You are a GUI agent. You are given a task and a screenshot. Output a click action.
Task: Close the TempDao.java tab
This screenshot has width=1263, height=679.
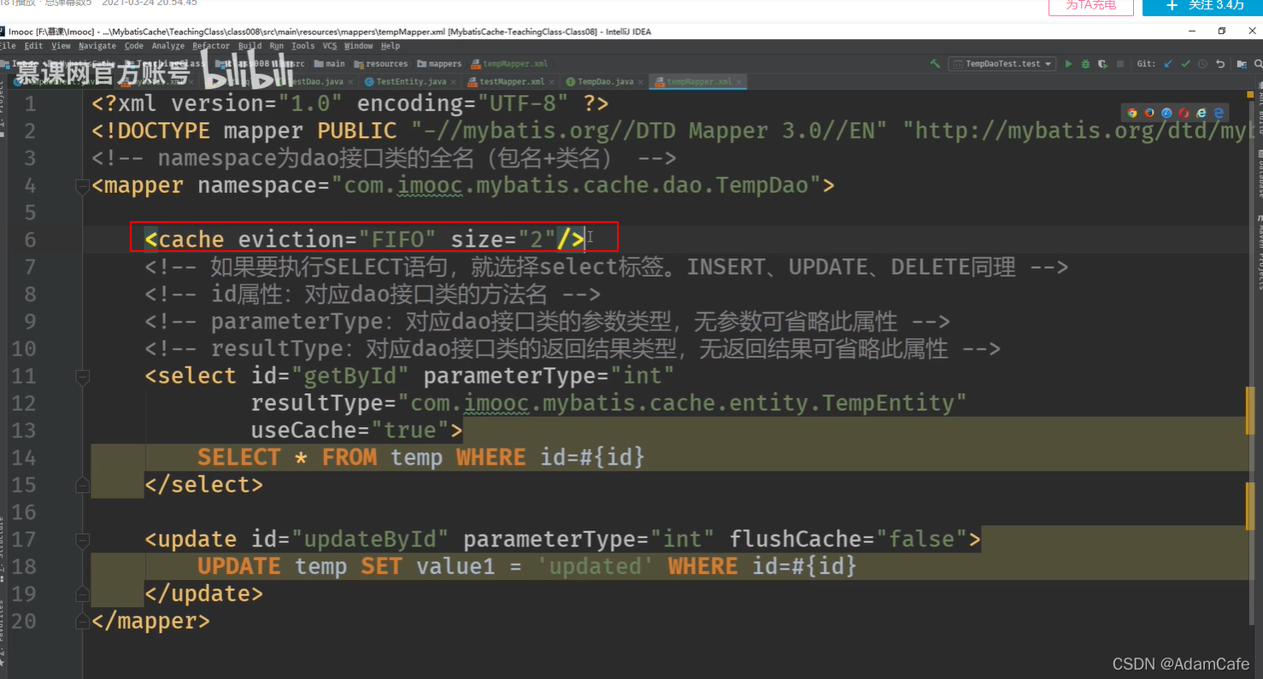pyautogui.click(x=640, y=82)
